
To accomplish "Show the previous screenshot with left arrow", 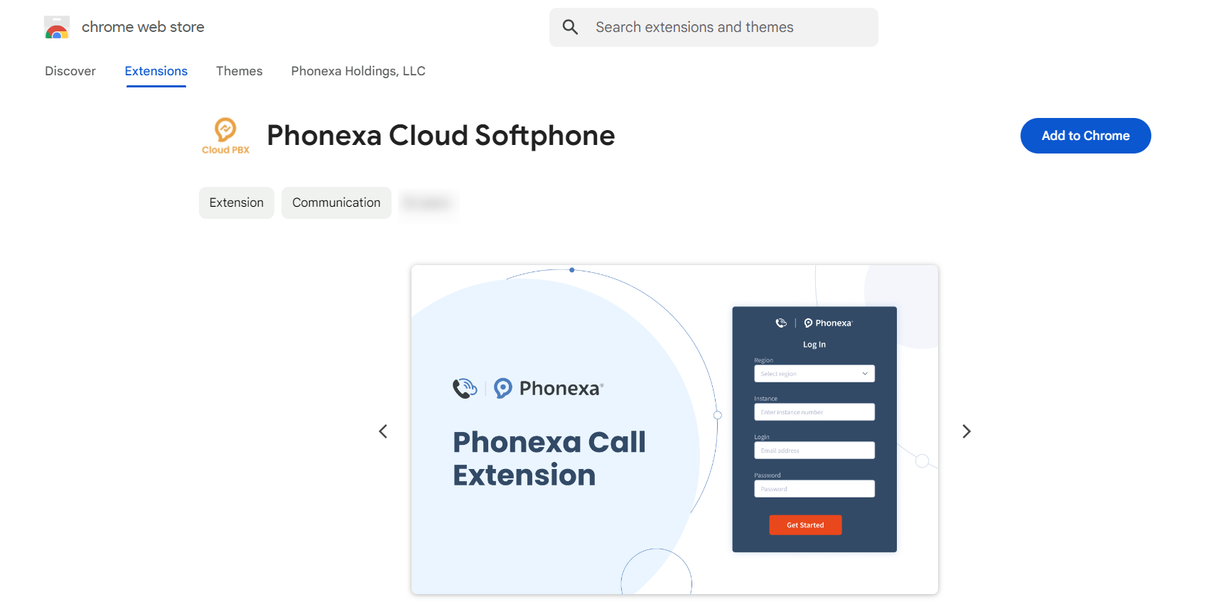I will click(x=383, y=431).
